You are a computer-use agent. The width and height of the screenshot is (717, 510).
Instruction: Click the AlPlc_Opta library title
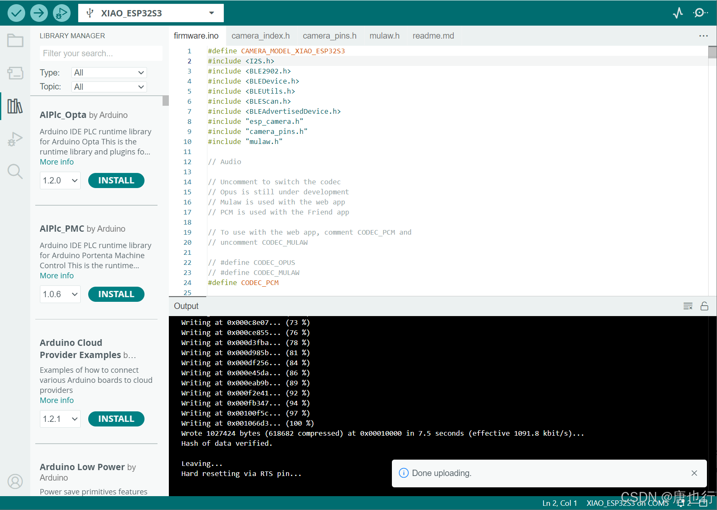[63, 115]
